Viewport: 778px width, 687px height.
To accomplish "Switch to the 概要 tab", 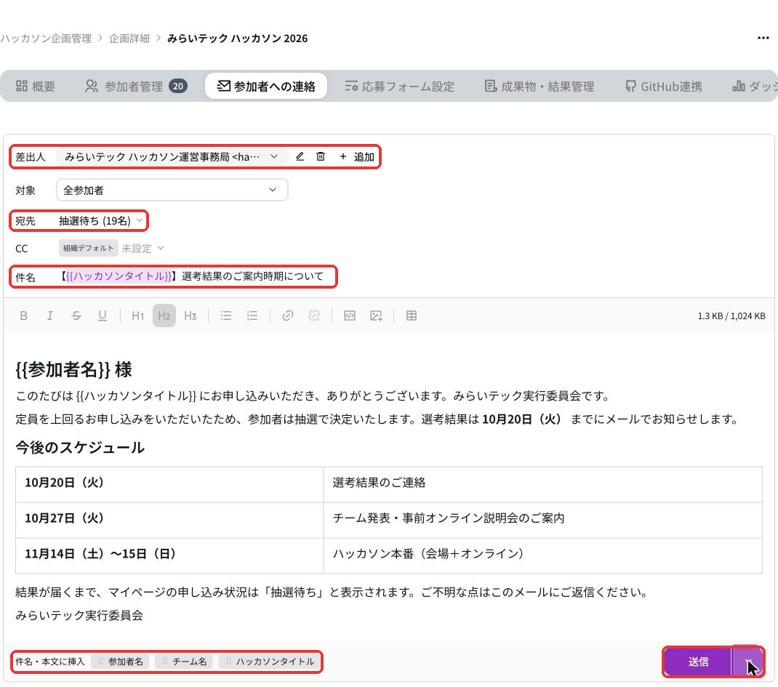I will click(35, 87).
